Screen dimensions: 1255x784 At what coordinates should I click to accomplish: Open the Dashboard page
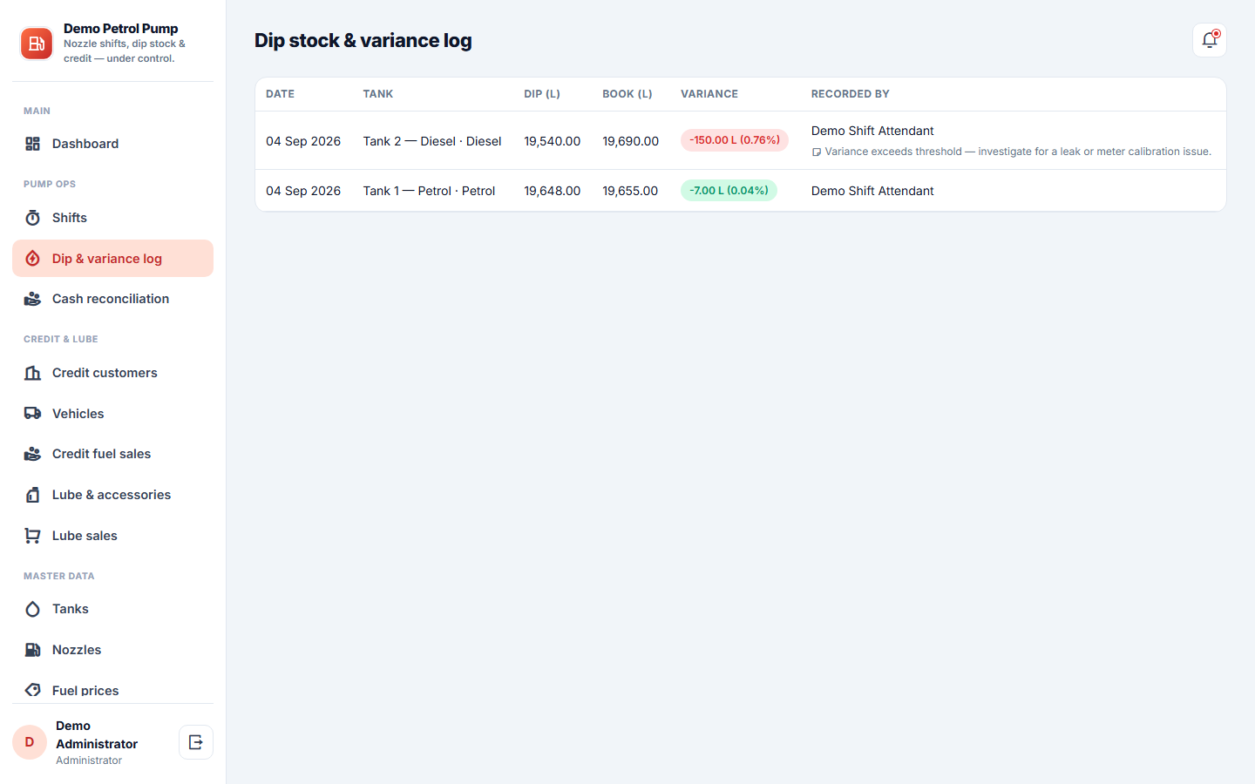pos(112,144)
